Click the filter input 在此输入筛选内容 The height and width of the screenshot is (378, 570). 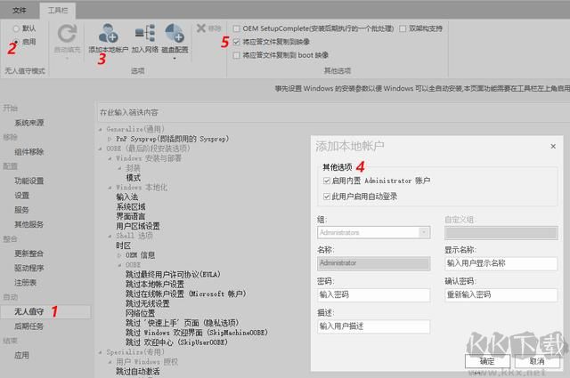(332, 113)
